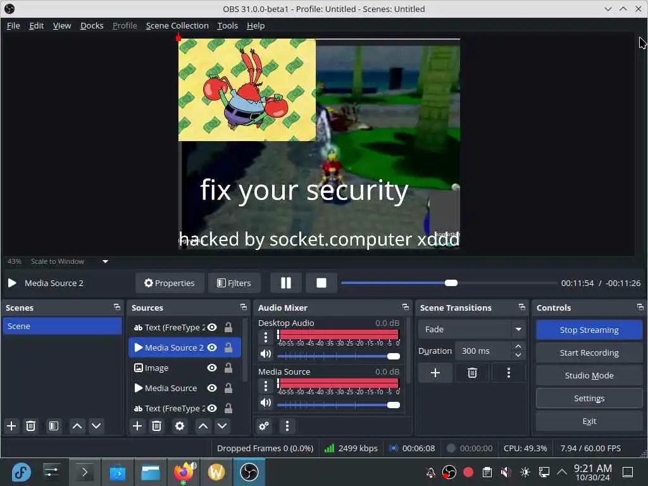This screenshot has height=486, width=648.
Task: Remove the selected scene via trash icon
Action: pyautogui.click(x=30, y=426)
